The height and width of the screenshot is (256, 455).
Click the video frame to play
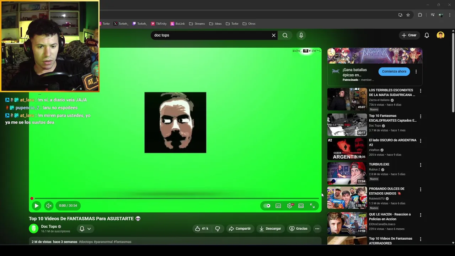click(175, 122)
